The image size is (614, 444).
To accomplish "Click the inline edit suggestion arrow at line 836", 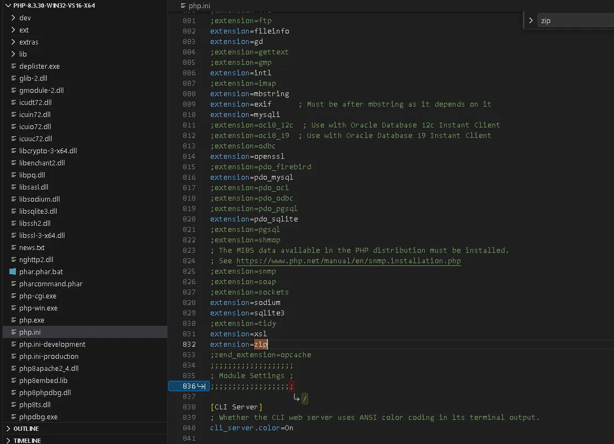I will coord(297,397).
